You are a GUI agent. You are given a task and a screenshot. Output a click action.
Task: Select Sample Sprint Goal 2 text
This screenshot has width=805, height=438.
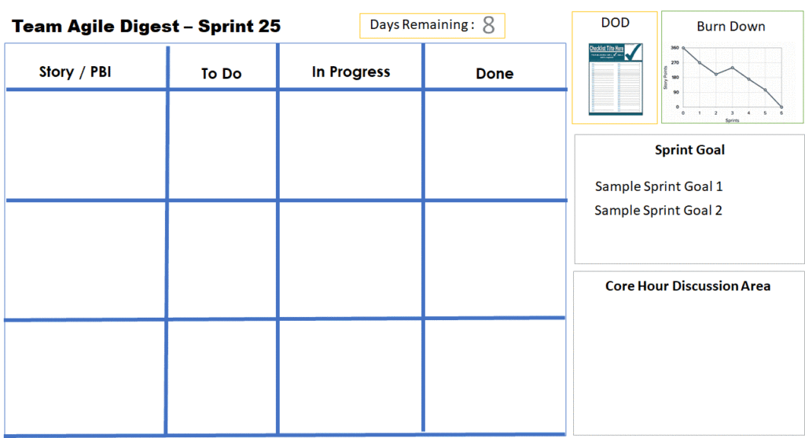[658, 211]
